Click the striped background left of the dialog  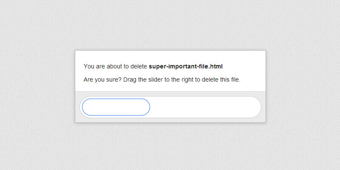click(38, 85)
